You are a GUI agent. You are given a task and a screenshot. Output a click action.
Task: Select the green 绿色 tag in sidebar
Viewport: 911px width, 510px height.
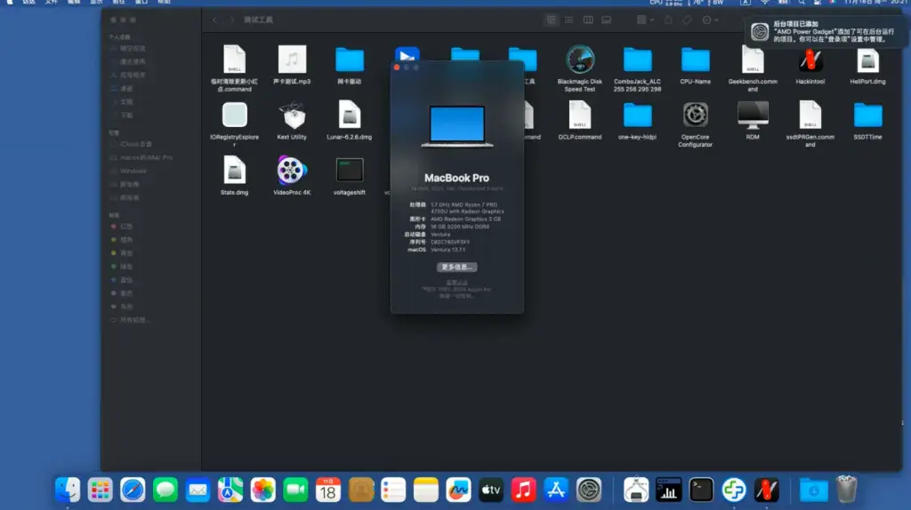pos(126,267)
